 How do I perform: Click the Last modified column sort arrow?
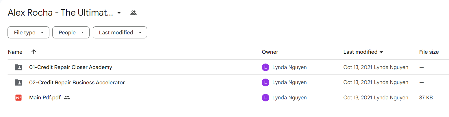click(x=381, y=52)
